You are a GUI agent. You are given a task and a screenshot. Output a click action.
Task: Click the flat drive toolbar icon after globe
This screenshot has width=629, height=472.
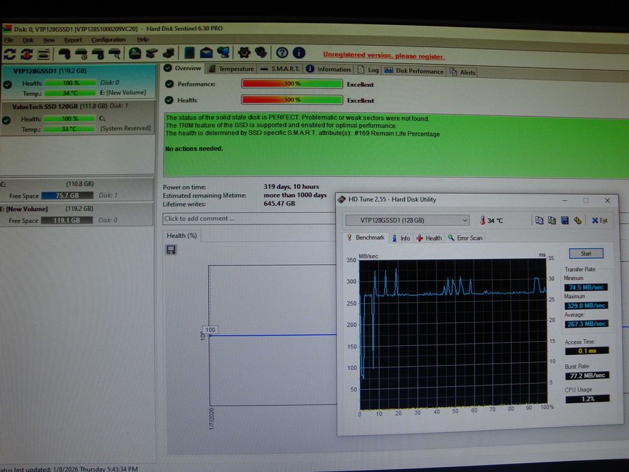(x=152, y=53)
